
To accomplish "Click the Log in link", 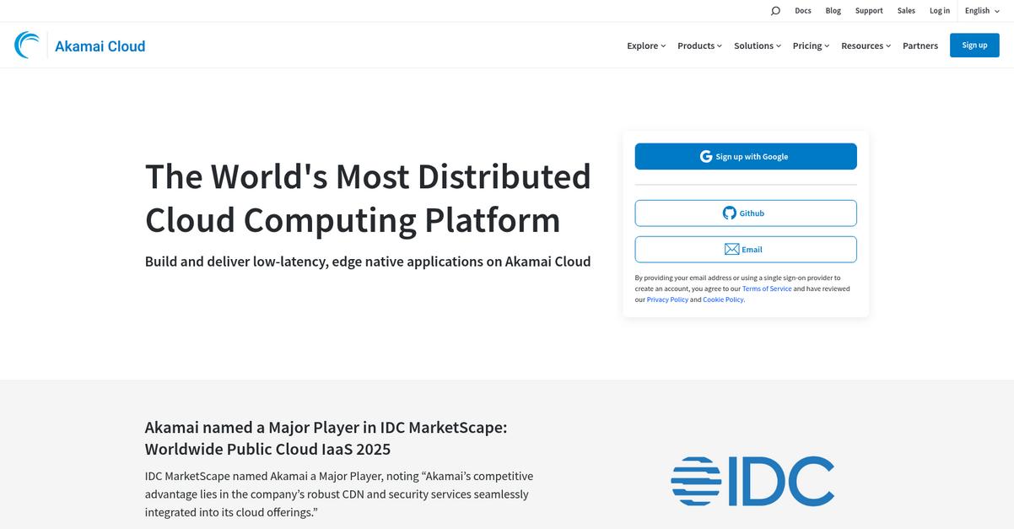I will coord(940,11).
